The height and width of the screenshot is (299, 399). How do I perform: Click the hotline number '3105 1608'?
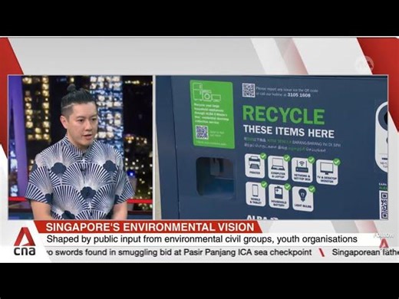[x=299, y=95]
